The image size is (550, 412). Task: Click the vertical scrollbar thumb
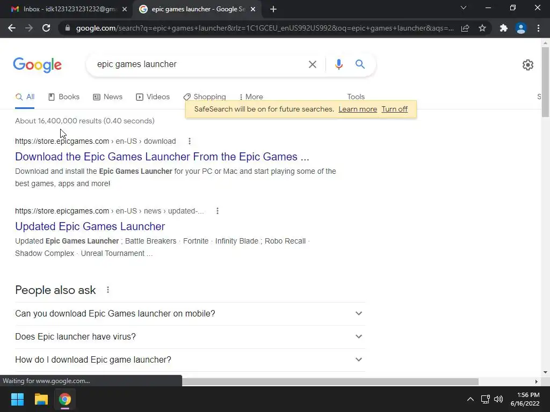[x=545, y=82]
